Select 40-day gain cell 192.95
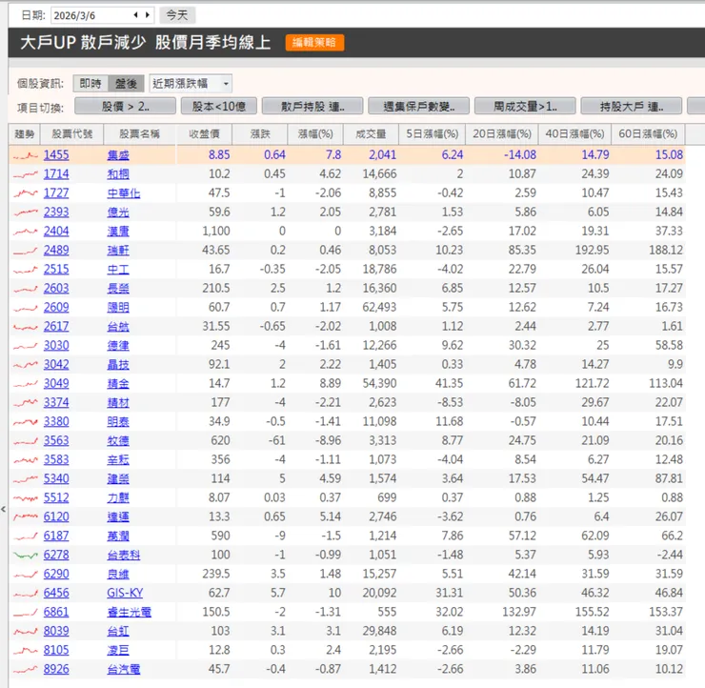This screenshot has height=688, width=705. (x=593, y=250)
